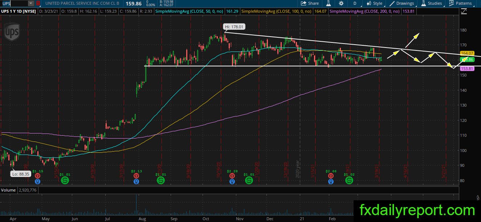This screenshot has width=481, height=222.
Task: Open the D timeframe selector
Action: (x=355, y=3)
